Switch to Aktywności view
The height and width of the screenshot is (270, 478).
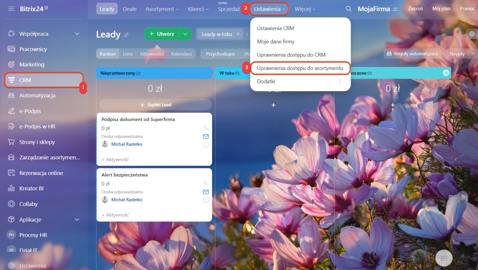pos(152,54)
